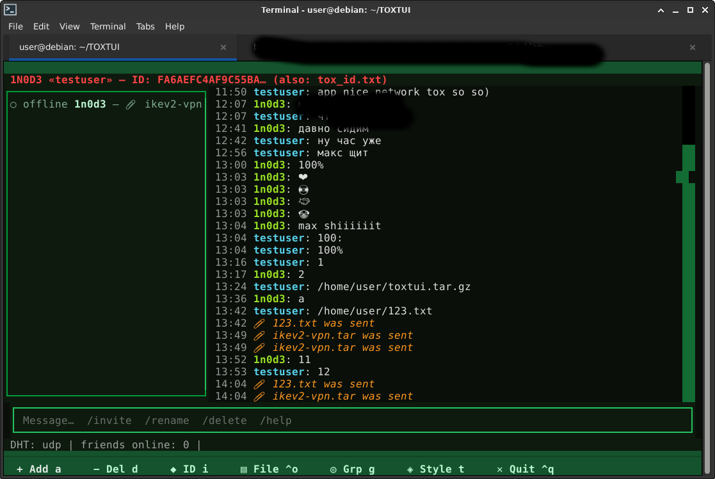
Task: Click paperclip icon of 13:42 123.txt sent
Action: click(x=259, y=323)
